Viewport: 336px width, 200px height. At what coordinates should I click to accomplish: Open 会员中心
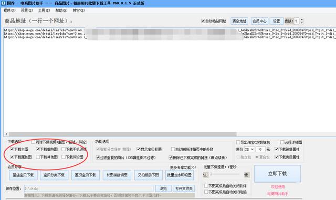coord(259,21)
